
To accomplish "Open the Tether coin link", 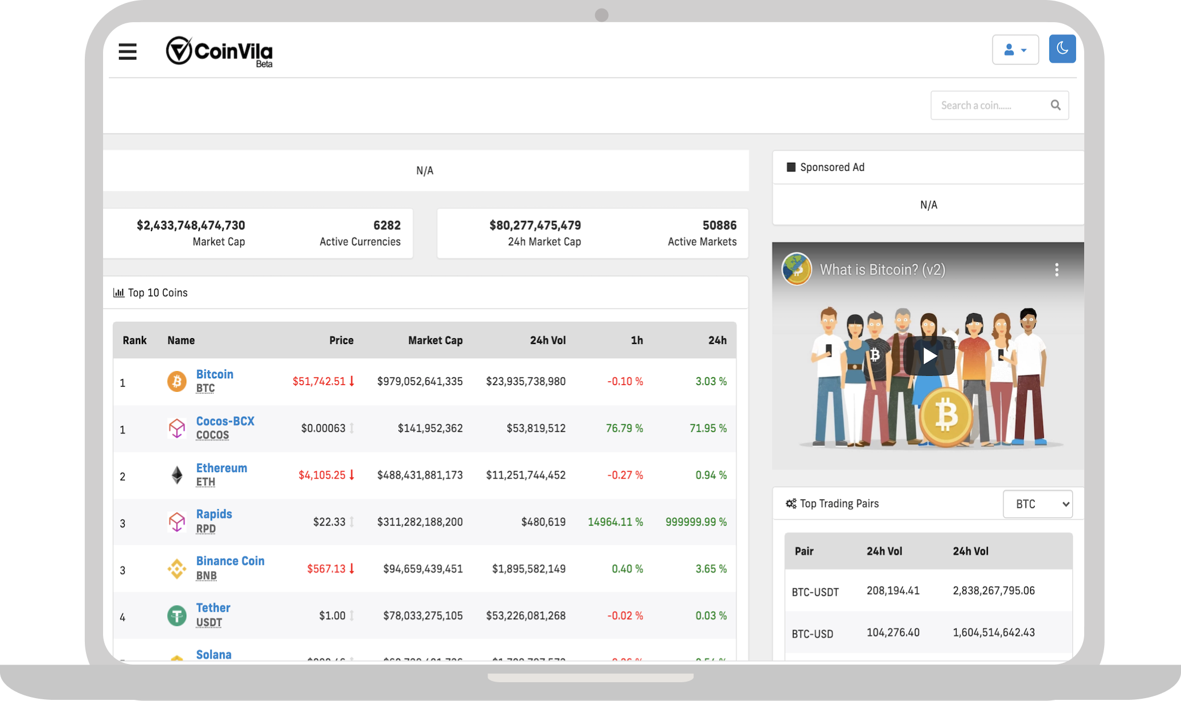I will point(213,608).
